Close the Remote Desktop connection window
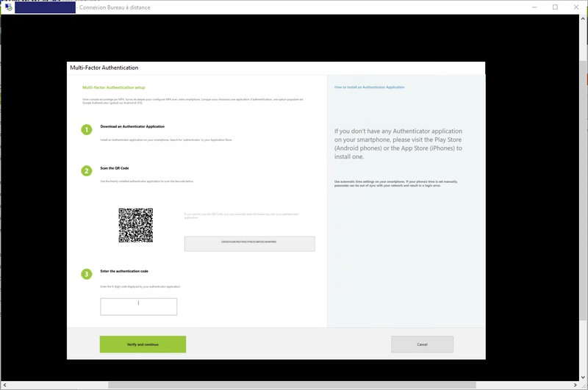Viewport: 588px width, 390px height. 576,7
